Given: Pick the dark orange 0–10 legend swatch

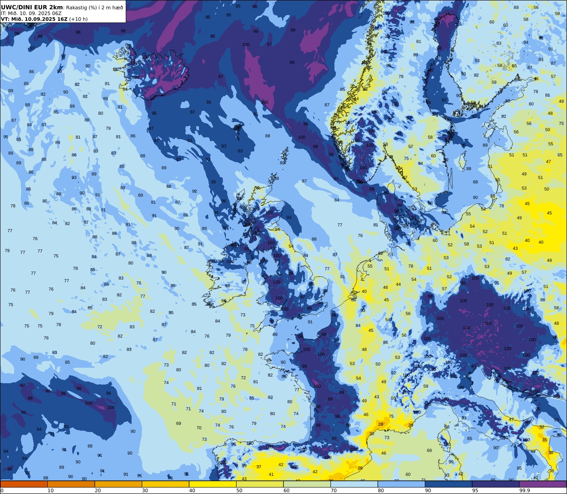Looking at the screenshot, I should (24, 484).
